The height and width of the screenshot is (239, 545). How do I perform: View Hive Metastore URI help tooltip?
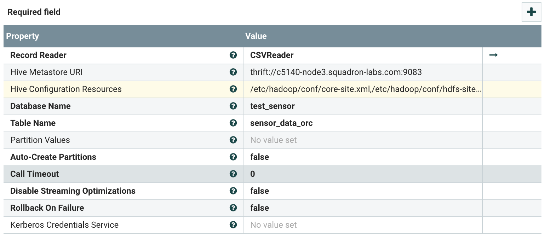tap(233, 72)
